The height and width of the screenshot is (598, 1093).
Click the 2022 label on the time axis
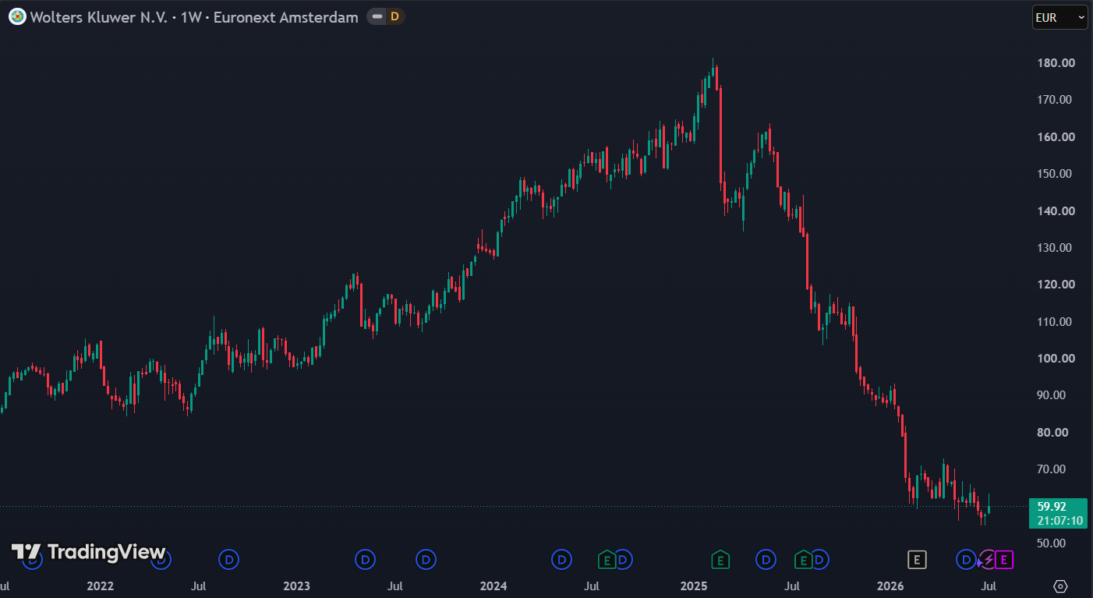click(x=100, y=586)
